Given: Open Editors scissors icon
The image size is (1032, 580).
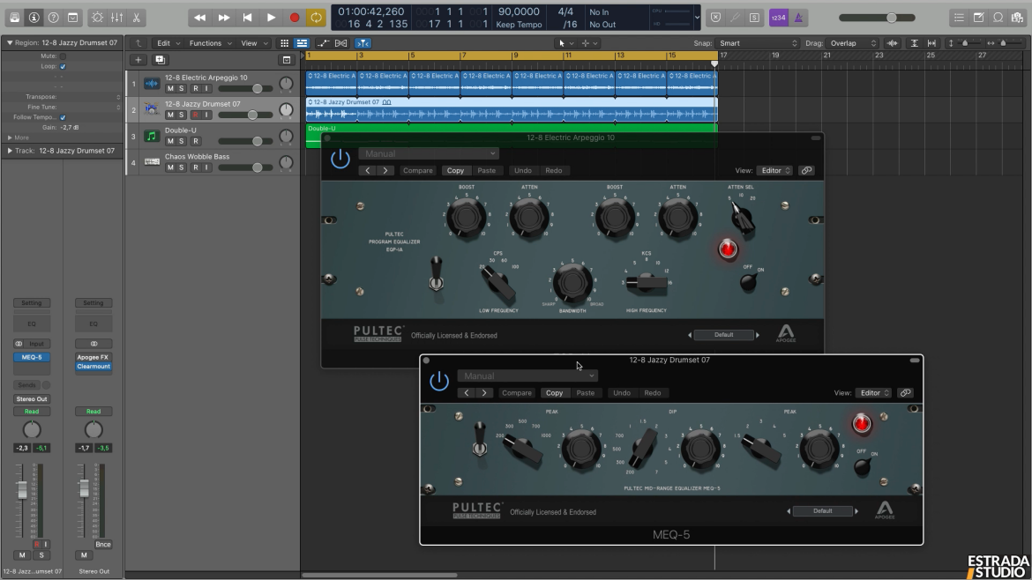Looking at the screenshot, I should point(136,18).
